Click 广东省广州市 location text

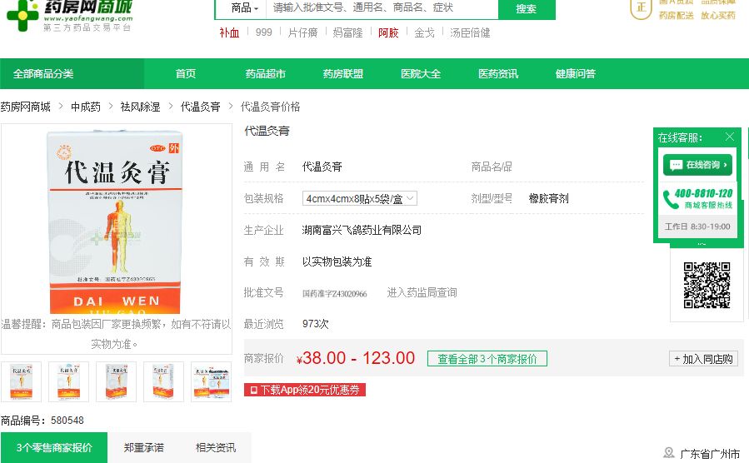point(710,454)
